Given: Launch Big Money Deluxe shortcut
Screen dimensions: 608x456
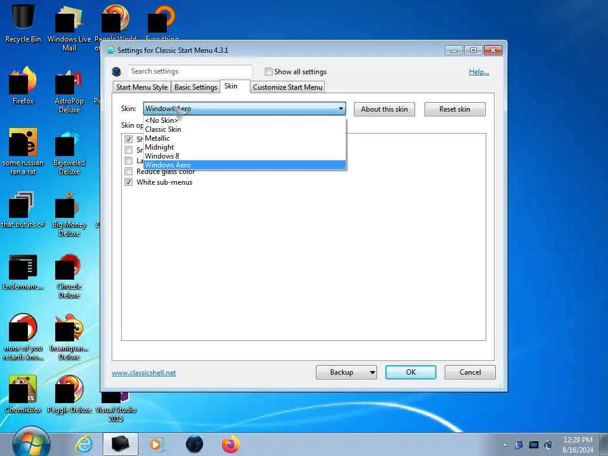Looking at the screenshot, I should (69, 214).
